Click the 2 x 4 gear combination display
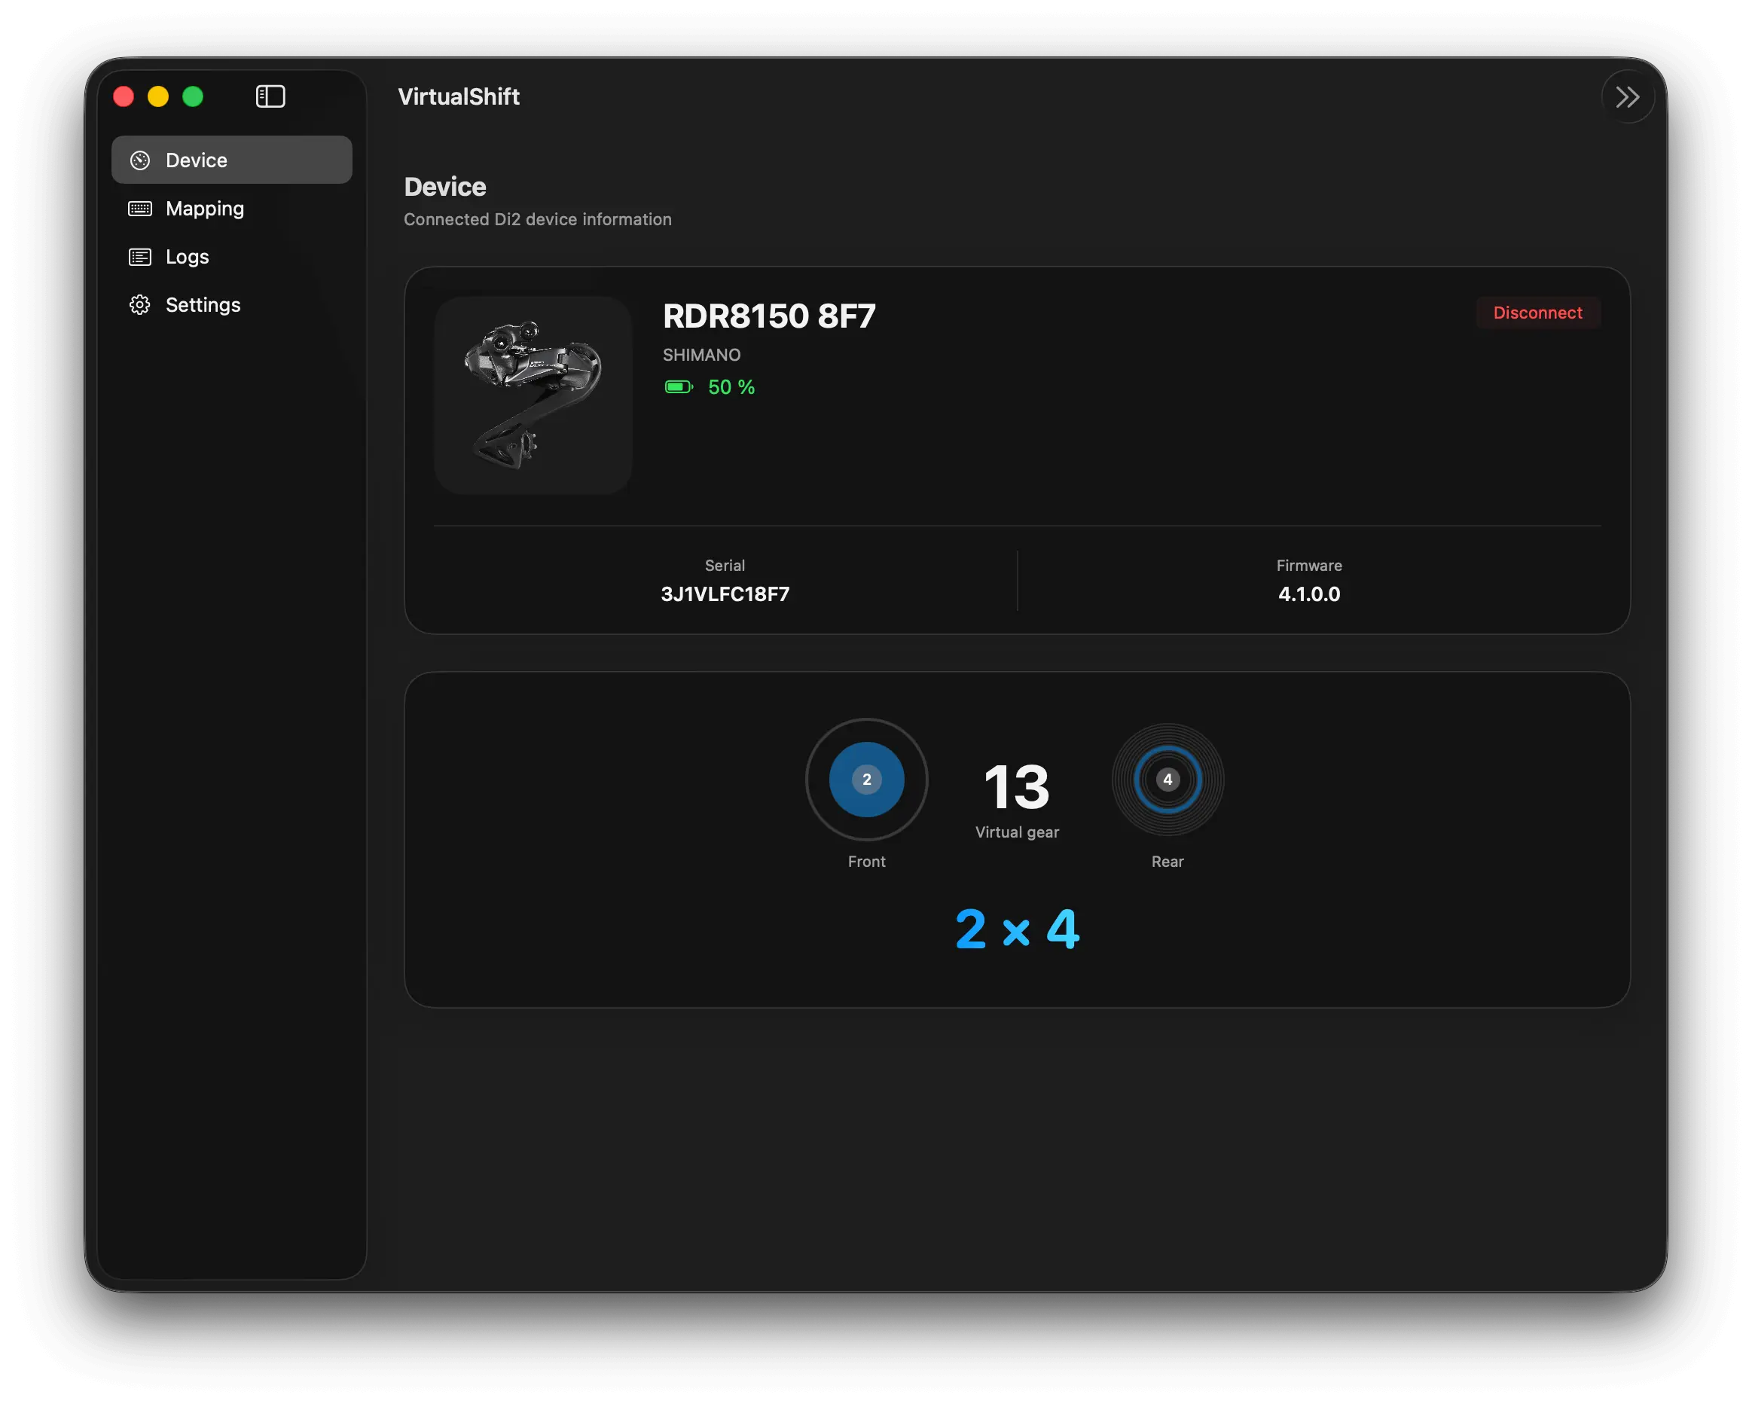 [1017, 928]
